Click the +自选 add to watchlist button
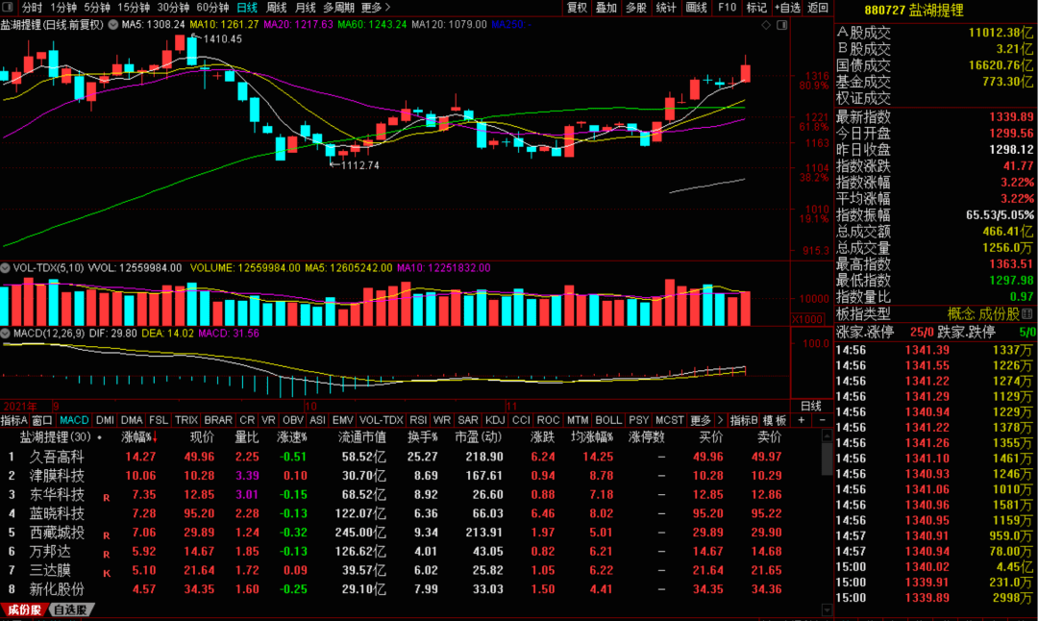This screenshot has height=621, width=1038. click(x=785, y=8)
